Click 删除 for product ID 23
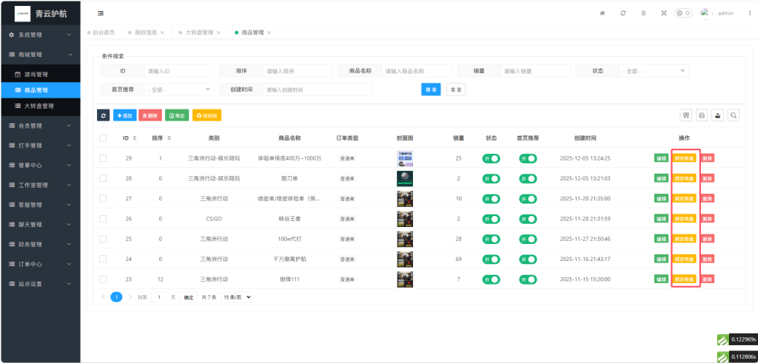This screenshot has height=363, width=758. [x=707, y=279]
